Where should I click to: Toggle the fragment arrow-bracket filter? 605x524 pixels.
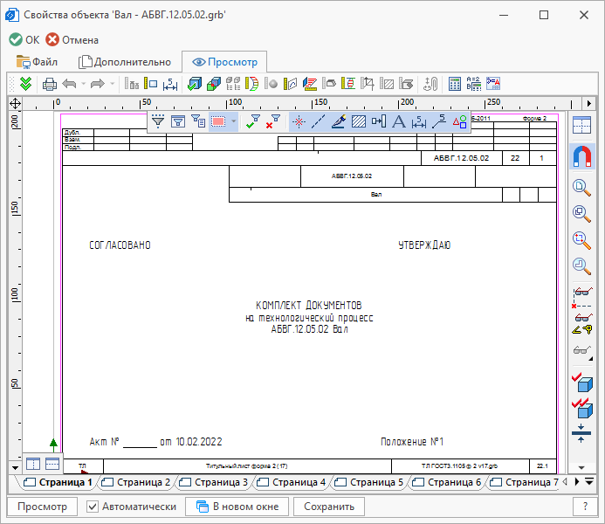click(x=379, y=121)
